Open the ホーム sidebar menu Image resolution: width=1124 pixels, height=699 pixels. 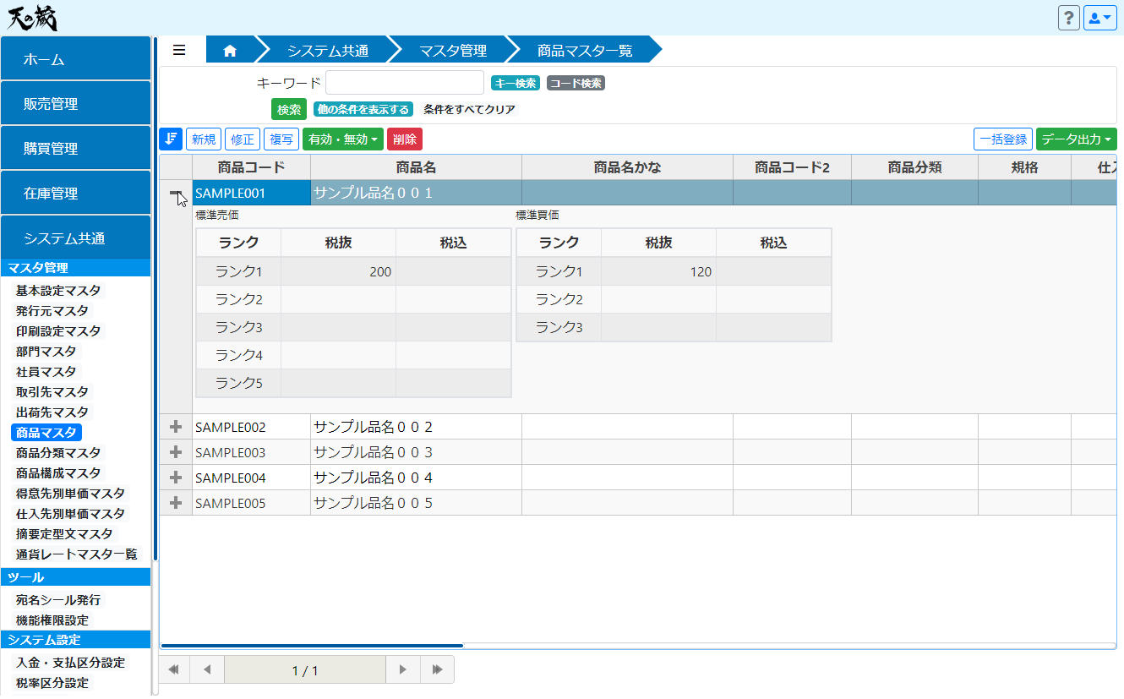[75, 59]
